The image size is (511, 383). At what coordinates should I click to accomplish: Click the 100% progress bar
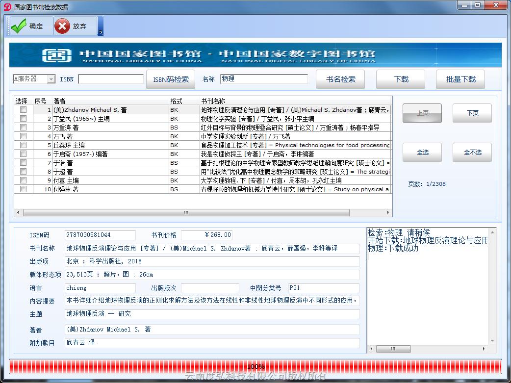click(255, 366)
